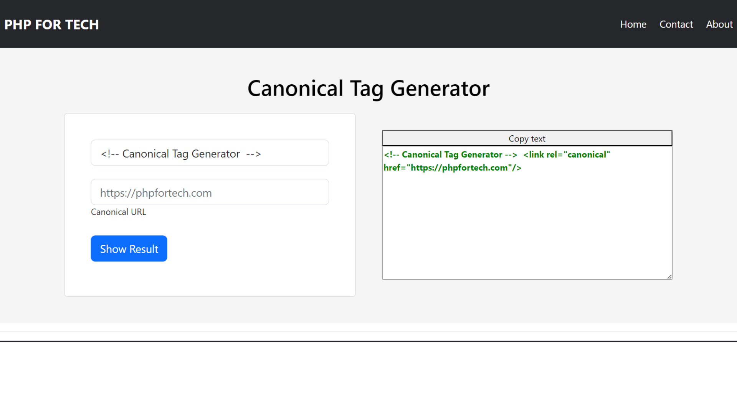This screenshot has height=414, width=737.
Task: Click the Show Result button
Action: click(x=129, y=248)
